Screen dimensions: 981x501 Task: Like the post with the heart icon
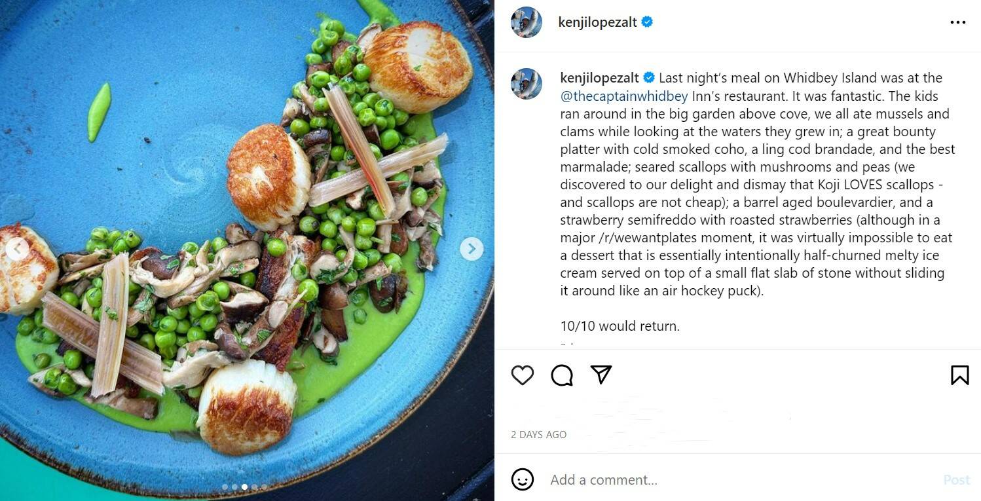point(523,375)
